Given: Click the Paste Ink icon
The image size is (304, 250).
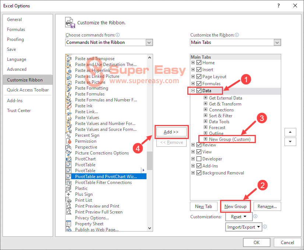Looking at the screenshot, I should point(68,106).
